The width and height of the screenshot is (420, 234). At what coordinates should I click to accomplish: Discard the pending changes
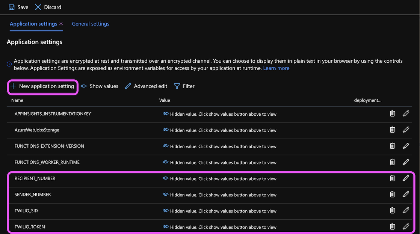pyautogui.click(x=48, y=7)
